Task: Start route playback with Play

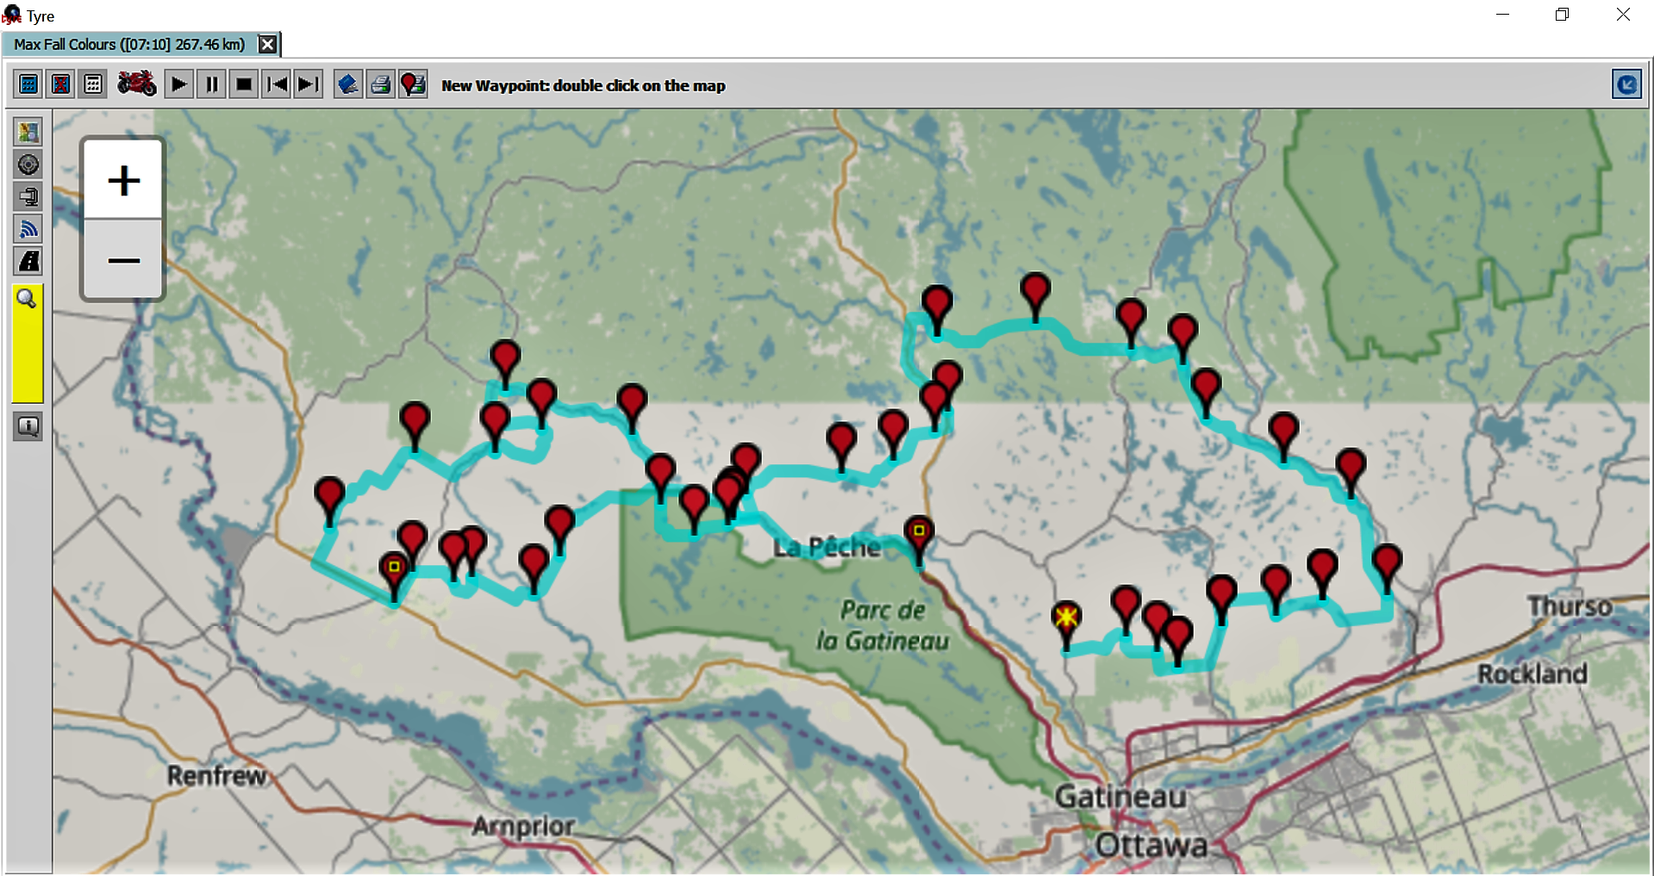Action: pos(179,84)
